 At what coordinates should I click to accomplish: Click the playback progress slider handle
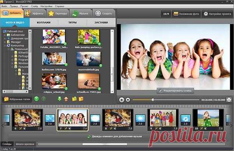152,100
